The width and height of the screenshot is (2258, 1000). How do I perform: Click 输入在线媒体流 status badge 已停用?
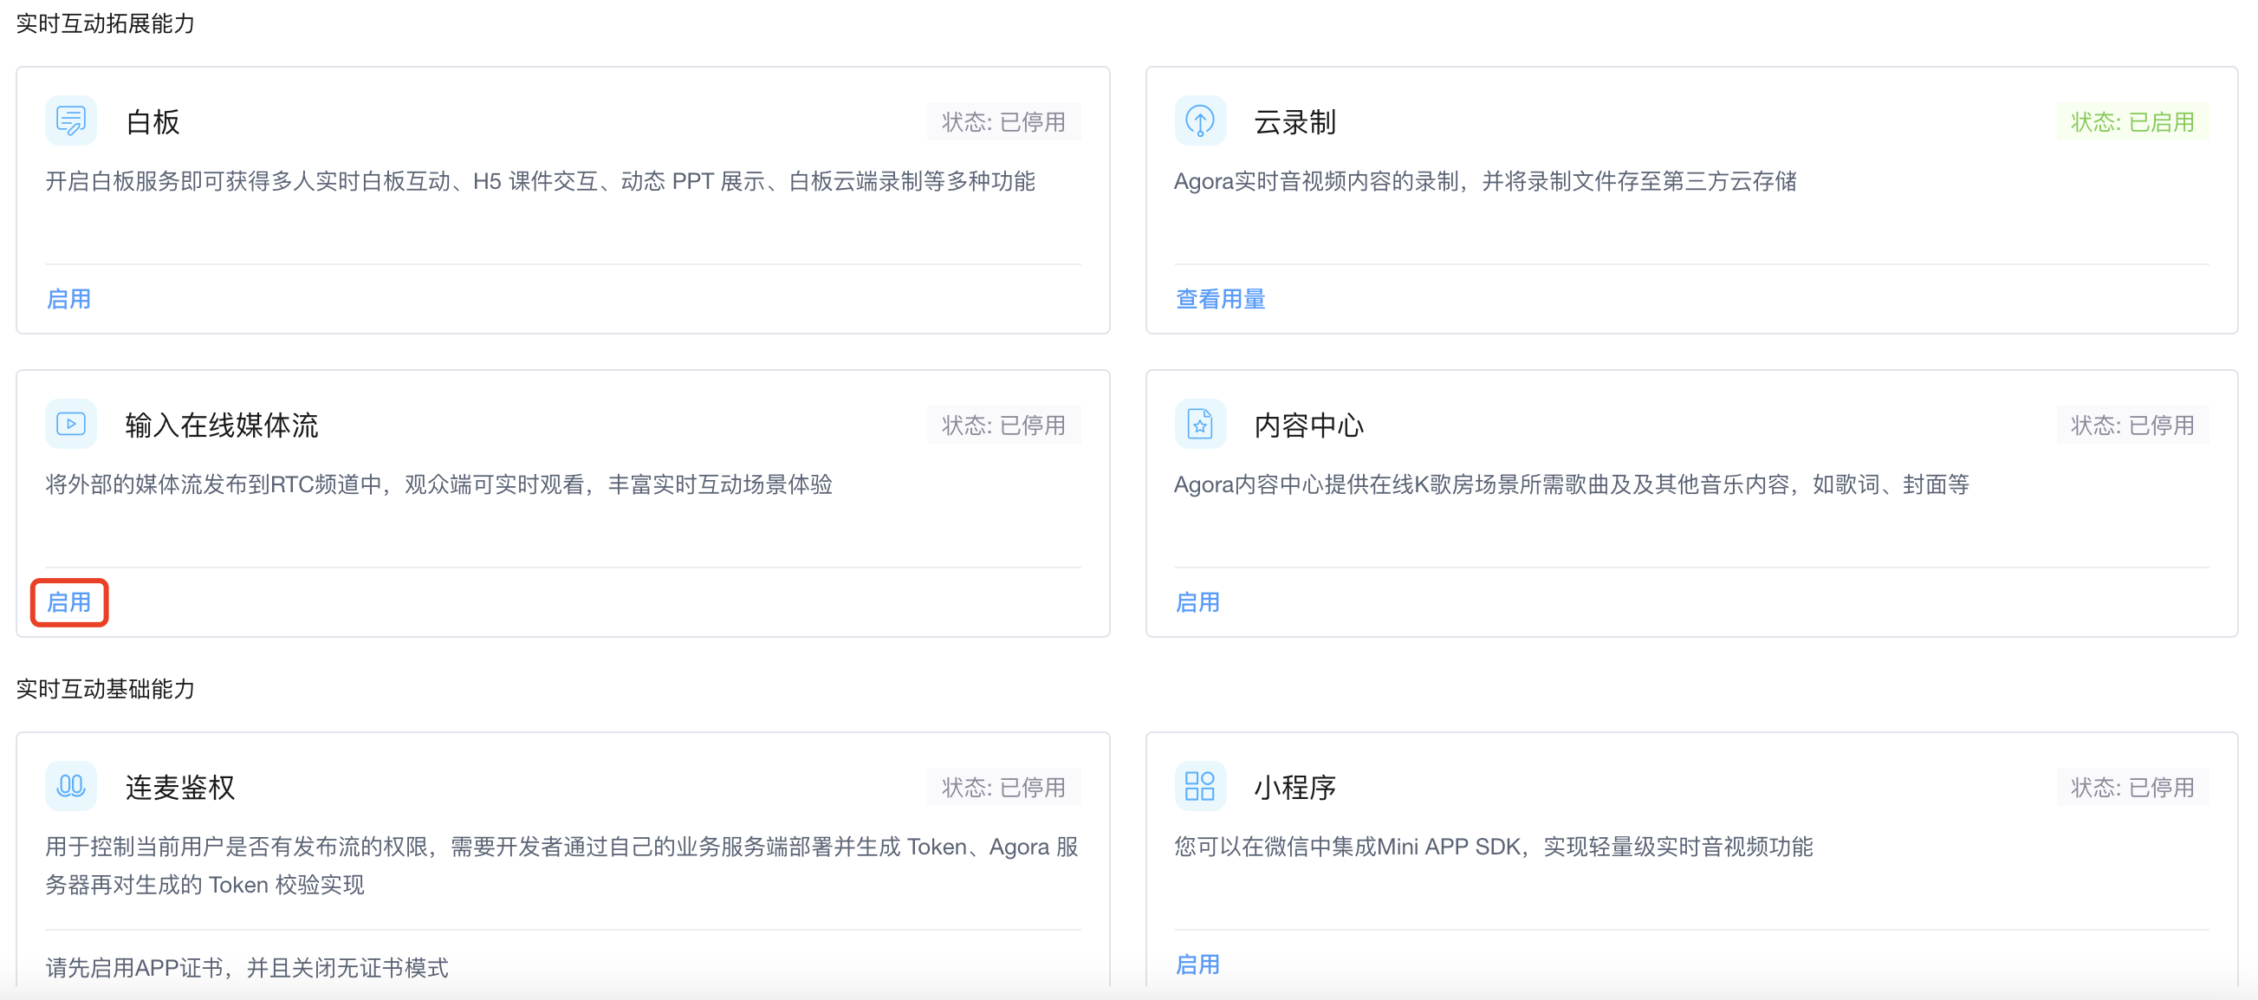point(1003,425)
